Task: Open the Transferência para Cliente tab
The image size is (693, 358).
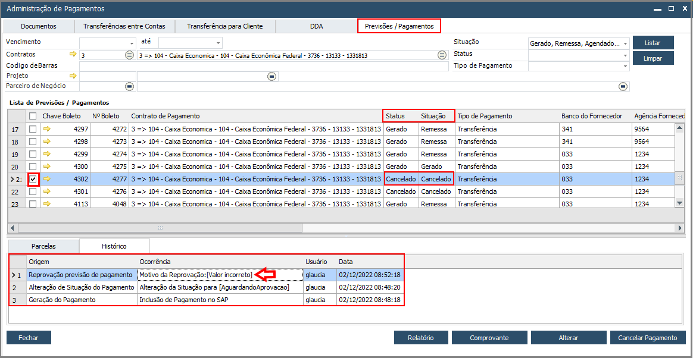Action: 225,26
